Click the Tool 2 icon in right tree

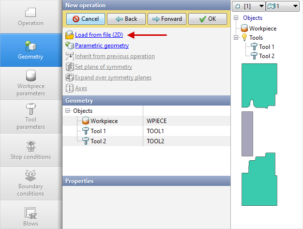coord(253,56)
